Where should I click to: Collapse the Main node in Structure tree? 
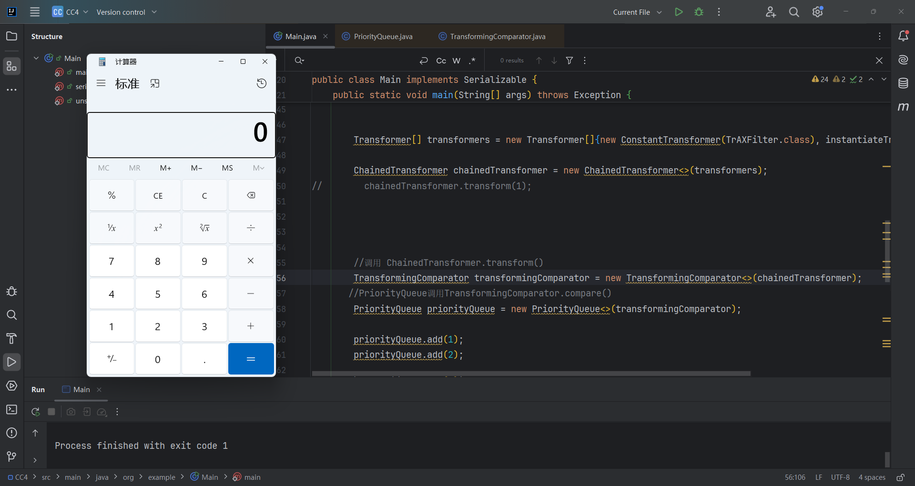36,58
